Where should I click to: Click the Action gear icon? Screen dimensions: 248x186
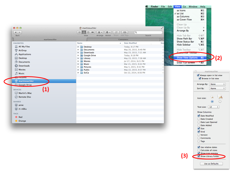coord(108,32)
